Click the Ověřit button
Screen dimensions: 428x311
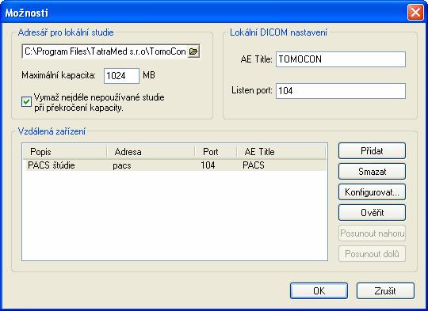[372, 213]
